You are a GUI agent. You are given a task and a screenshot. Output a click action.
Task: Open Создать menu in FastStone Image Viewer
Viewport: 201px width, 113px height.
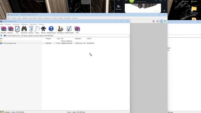coord(54,18)
